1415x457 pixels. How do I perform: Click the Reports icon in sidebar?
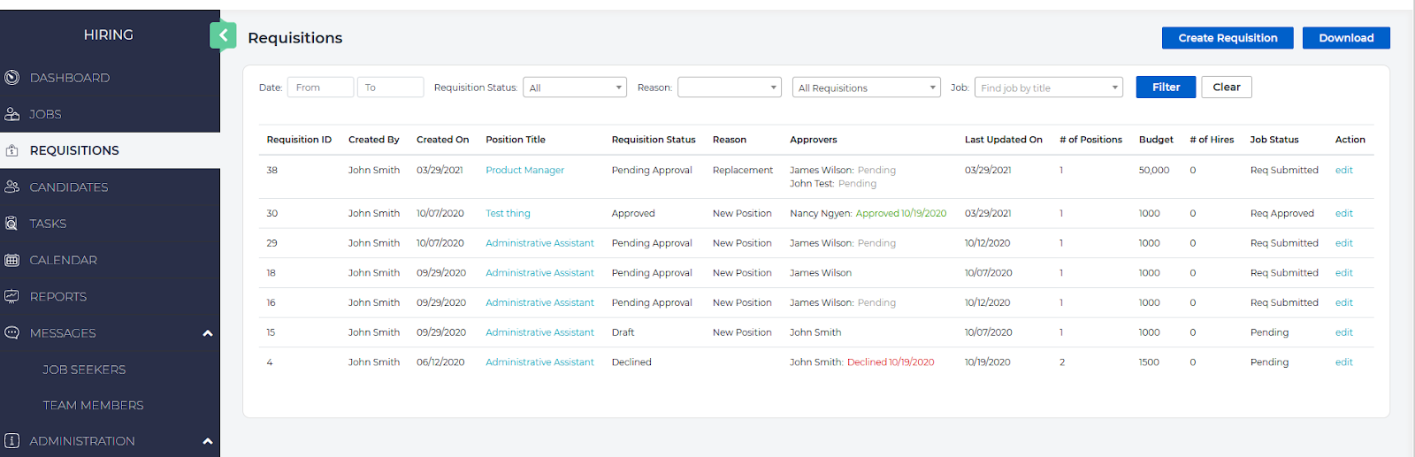coord(11,296)
